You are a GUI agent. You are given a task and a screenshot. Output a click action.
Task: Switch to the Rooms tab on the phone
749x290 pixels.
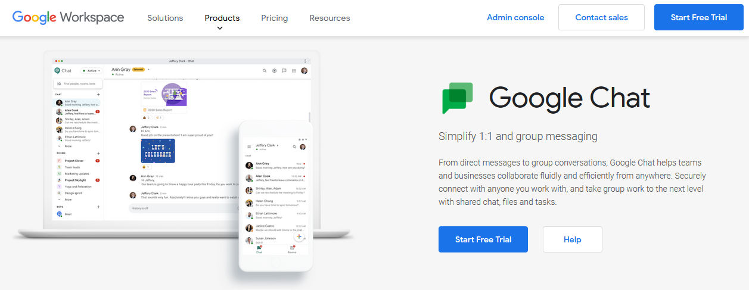click(292, 250)
